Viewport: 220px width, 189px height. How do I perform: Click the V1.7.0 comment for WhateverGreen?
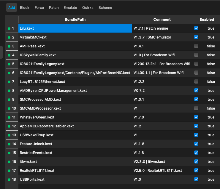[162, 117]
